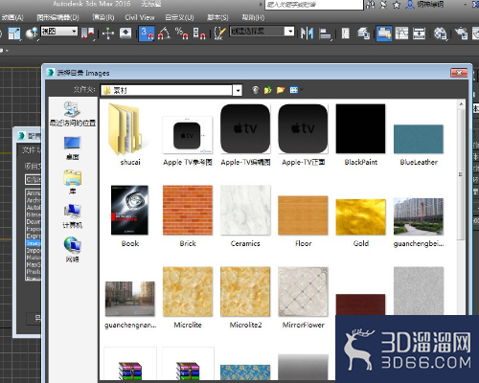This screenshot has width=479, height=383.
Task: Click the Use Pivot Point Center icon
Action: (x=87, y=34)
